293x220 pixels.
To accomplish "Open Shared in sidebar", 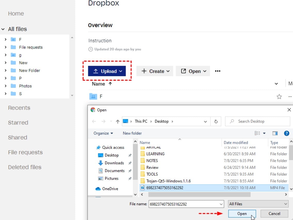I will 18,137.
